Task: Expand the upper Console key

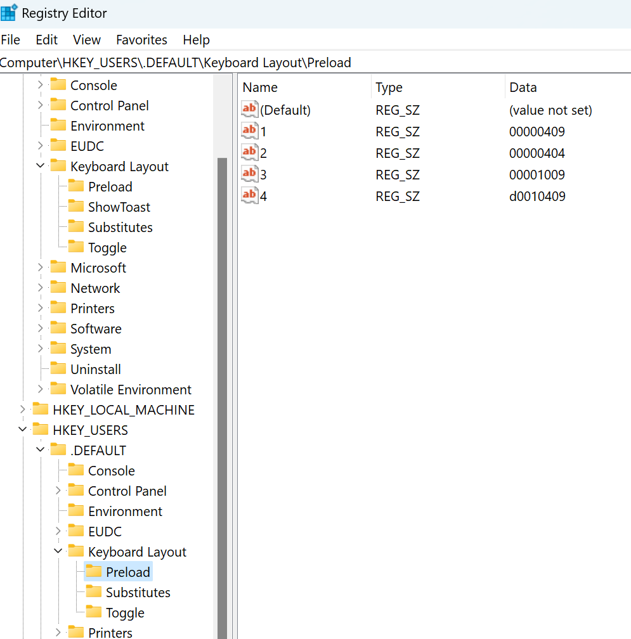Action: pyautogui.click(x=40, y=85)
